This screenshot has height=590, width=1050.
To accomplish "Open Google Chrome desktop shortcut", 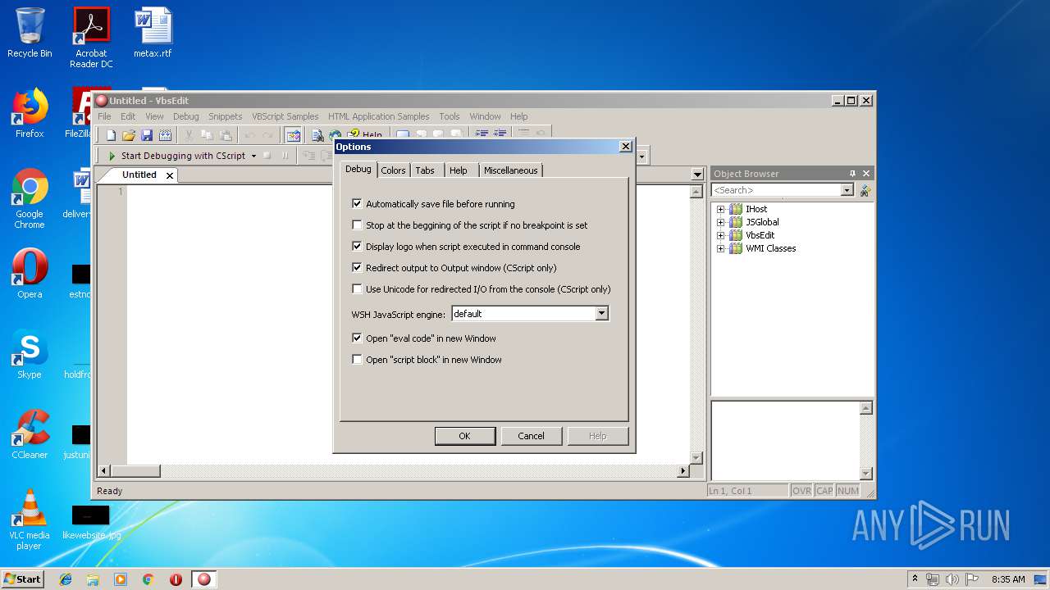I will [30, 199].
